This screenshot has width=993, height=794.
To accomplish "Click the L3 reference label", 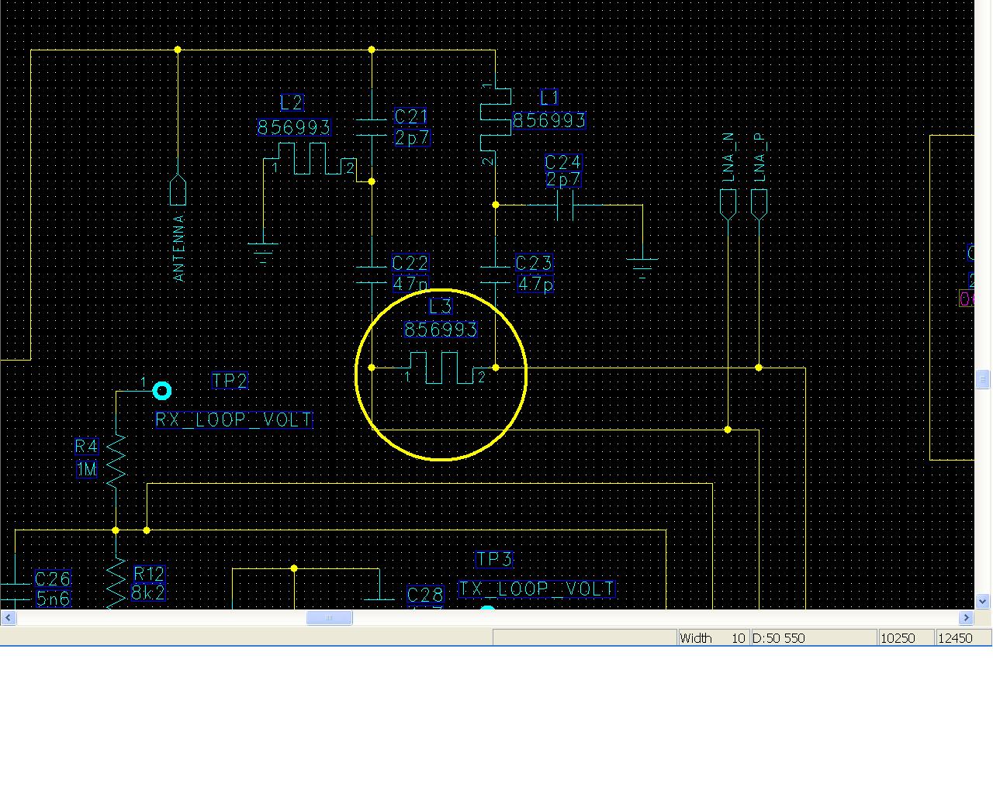I will [x=440, y=306].
